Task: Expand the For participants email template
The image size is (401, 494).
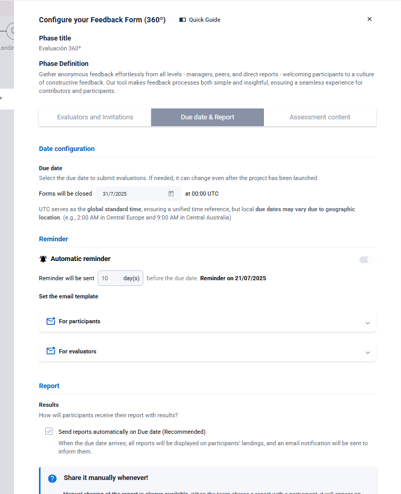Action: [x=367, y=323]
